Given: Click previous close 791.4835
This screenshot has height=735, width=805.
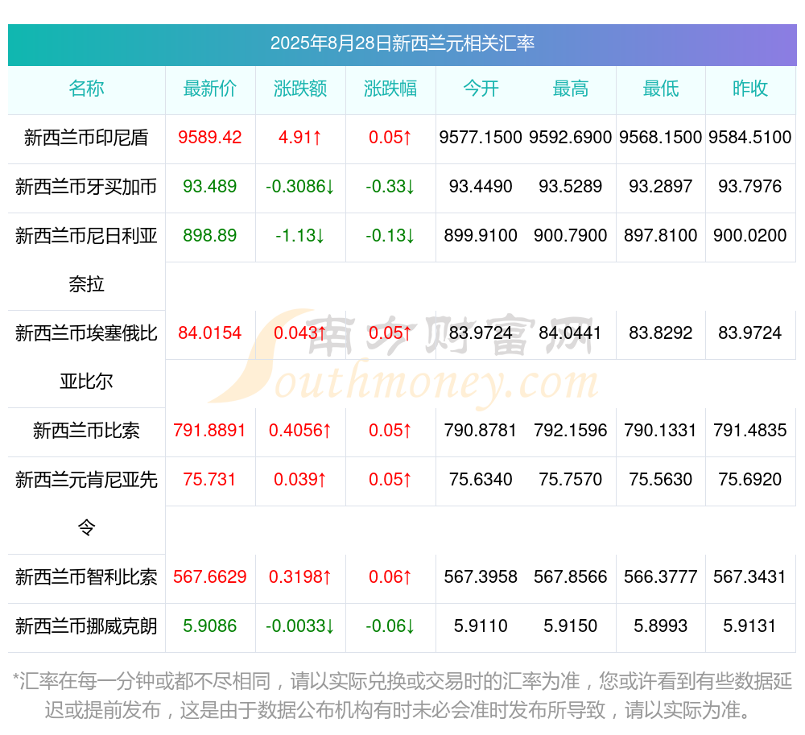Looking at the screenshot, I should [750, 430].
